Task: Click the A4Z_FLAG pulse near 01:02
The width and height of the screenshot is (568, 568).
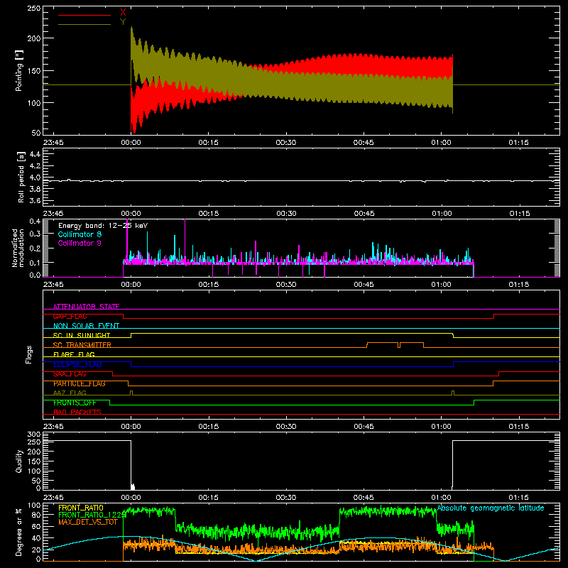Action: click(453, 393)
